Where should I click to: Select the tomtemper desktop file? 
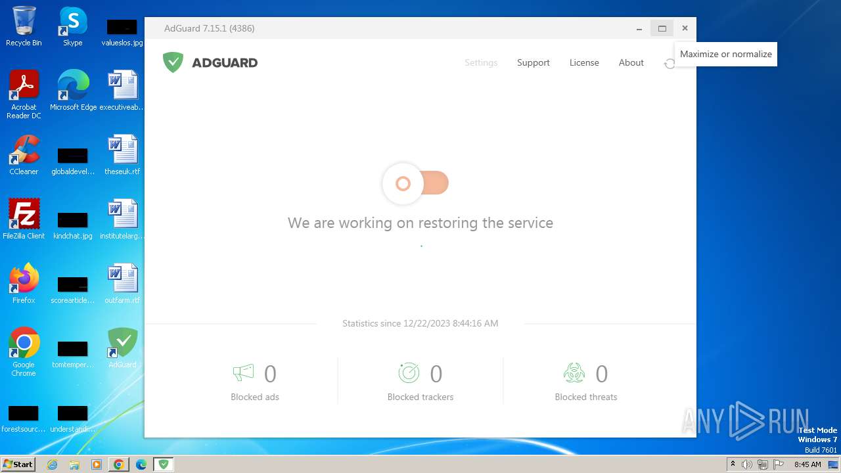[73, 353]
